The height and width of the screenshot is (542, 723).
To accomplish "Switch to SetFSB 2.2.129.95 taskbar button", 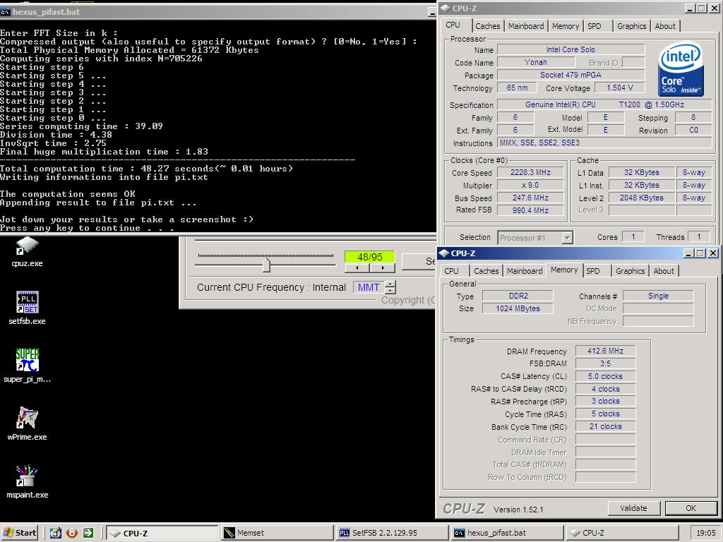I will click(x=392, y=533).
